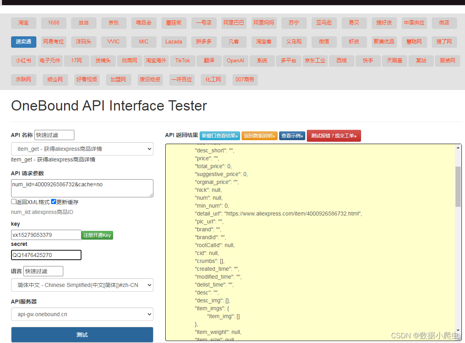
Task: Click the result panel scrollbar thumb
Action: pos(458,187)
